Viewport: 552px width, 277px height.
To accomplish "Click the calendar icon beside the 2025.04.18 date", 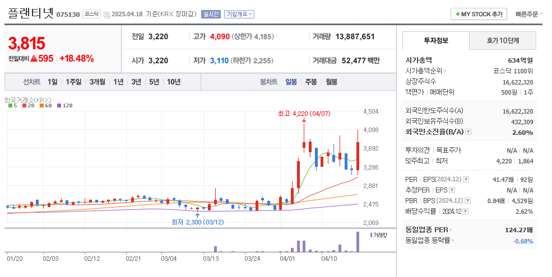I will pos(106,15).
